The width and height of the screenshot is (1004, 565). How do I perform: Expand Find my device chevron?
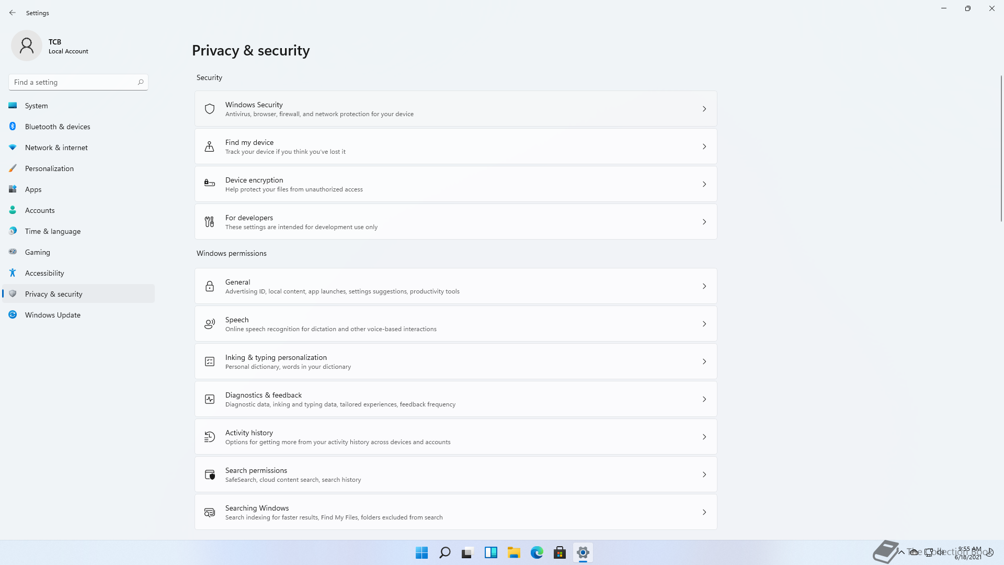(704, 146)
